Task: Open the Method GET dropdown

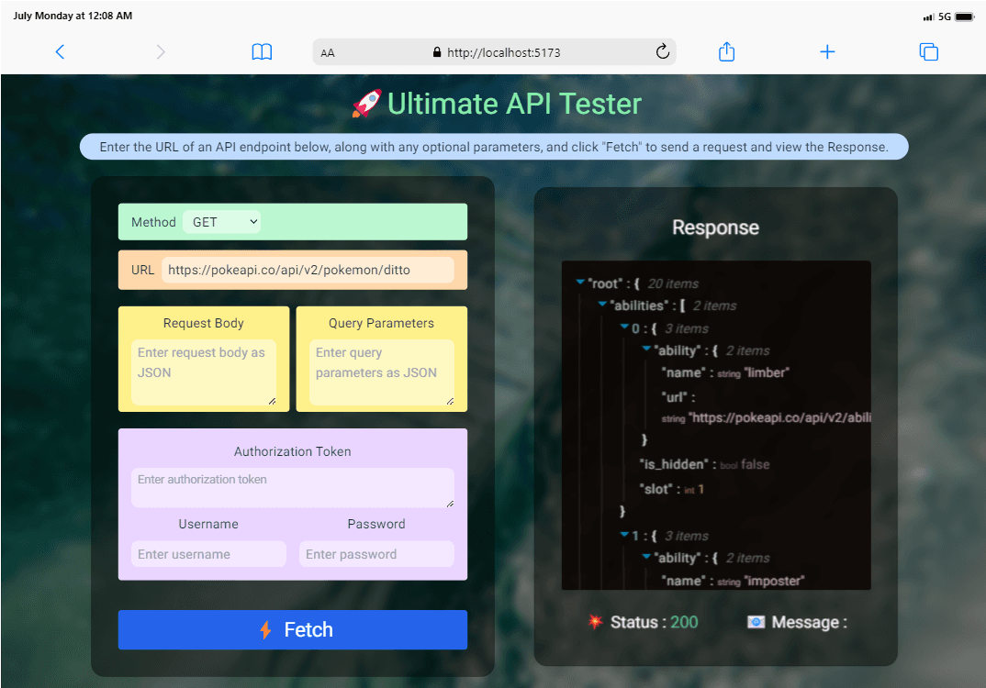Action: point(222,222)
